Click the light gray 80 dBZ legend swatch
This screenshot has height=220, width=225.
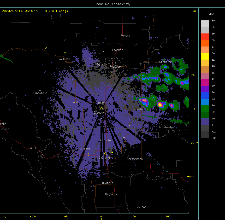205,24
